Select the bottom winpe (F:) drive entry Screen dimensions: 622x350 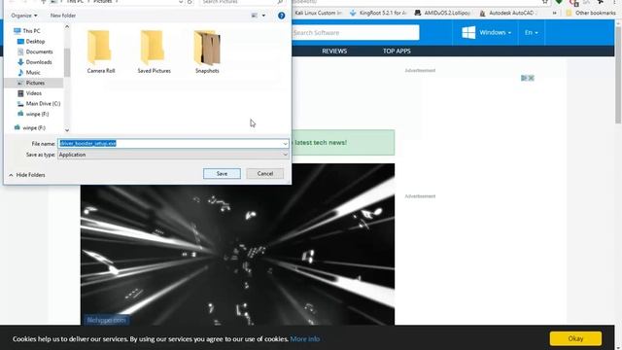[34, 127]
